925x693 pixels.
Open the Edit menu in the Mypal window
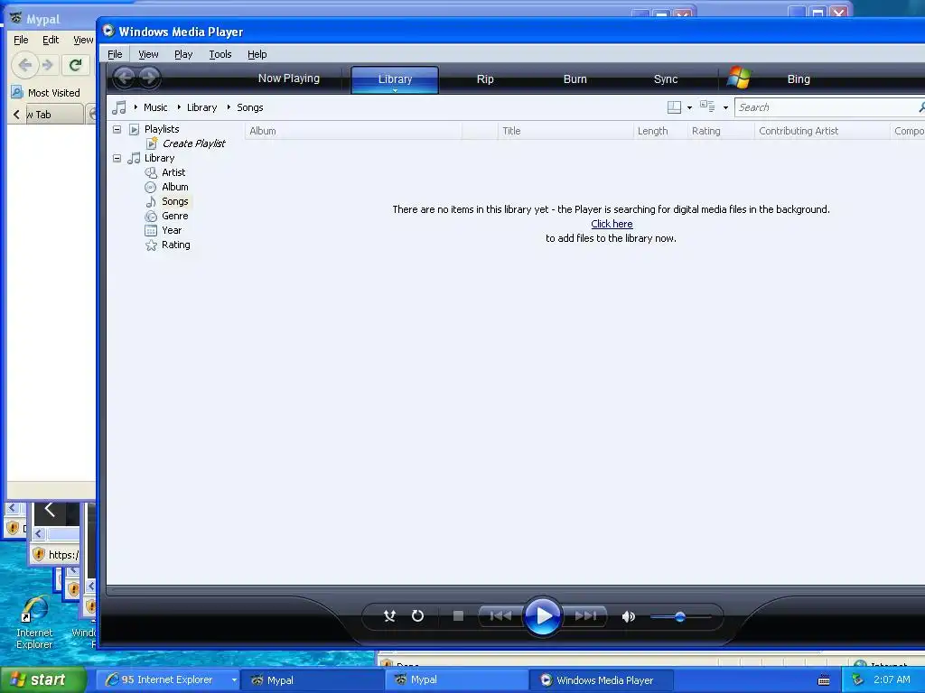coord(51,40)
